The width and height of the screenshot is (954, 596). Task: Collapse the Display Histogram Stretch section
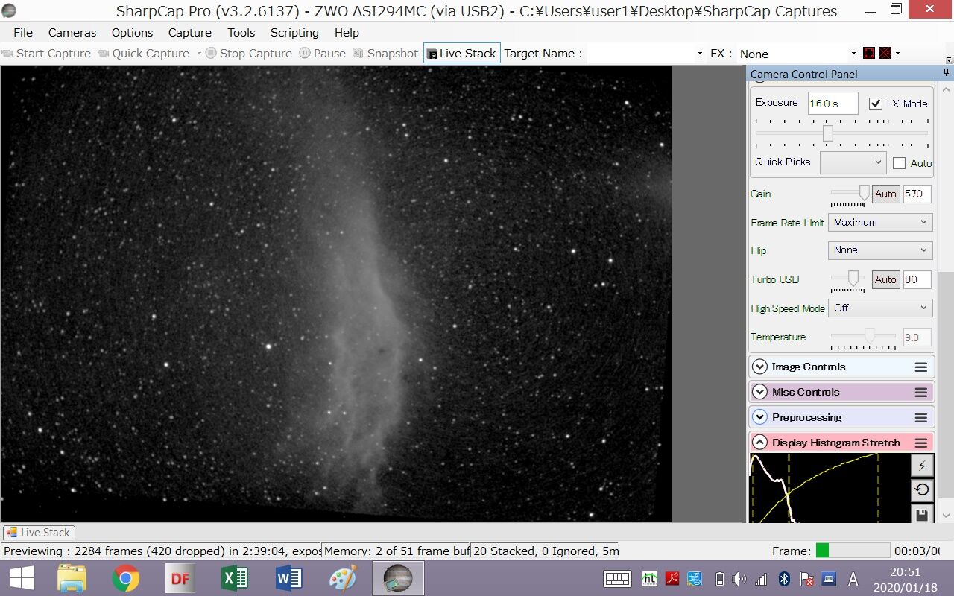click(759, 443)
